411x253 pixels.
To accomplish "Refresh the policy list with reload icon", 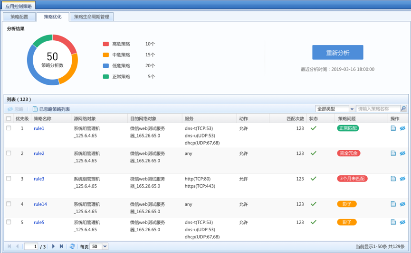I will (x=72, y=246).
